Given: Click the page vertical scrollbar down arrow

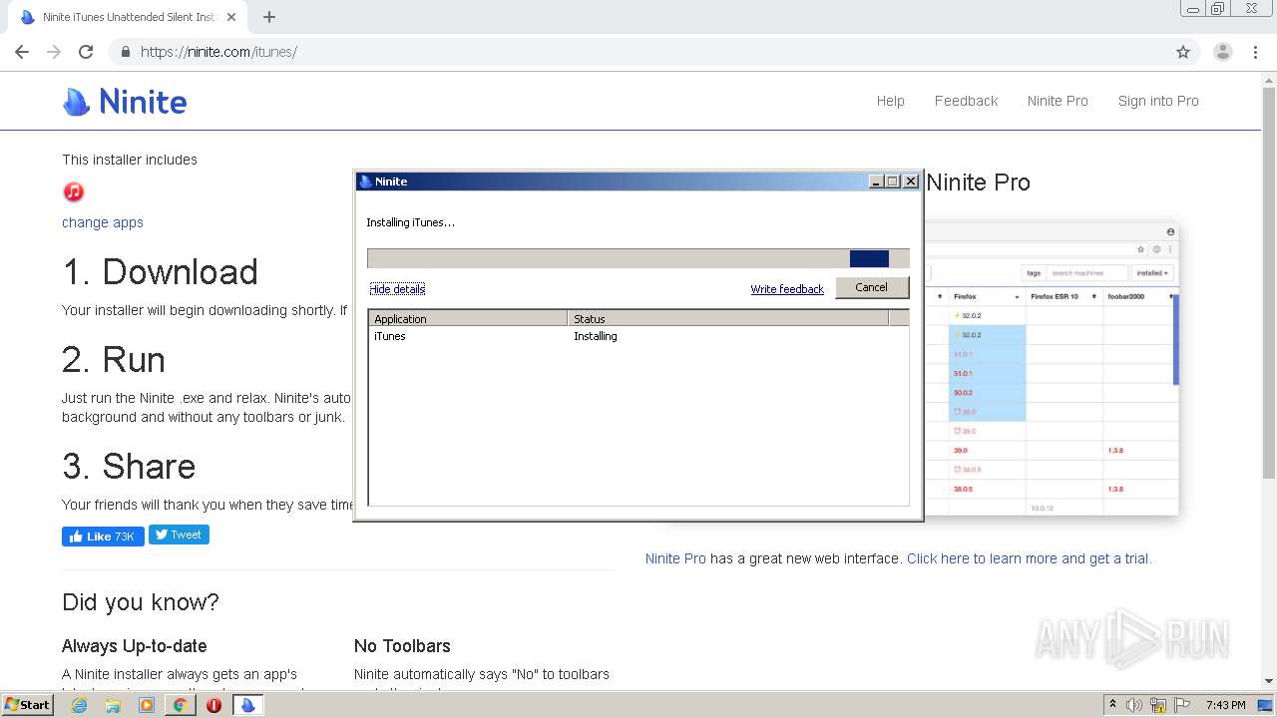Looking at the screenshot, I should (x=1269, y=681).
